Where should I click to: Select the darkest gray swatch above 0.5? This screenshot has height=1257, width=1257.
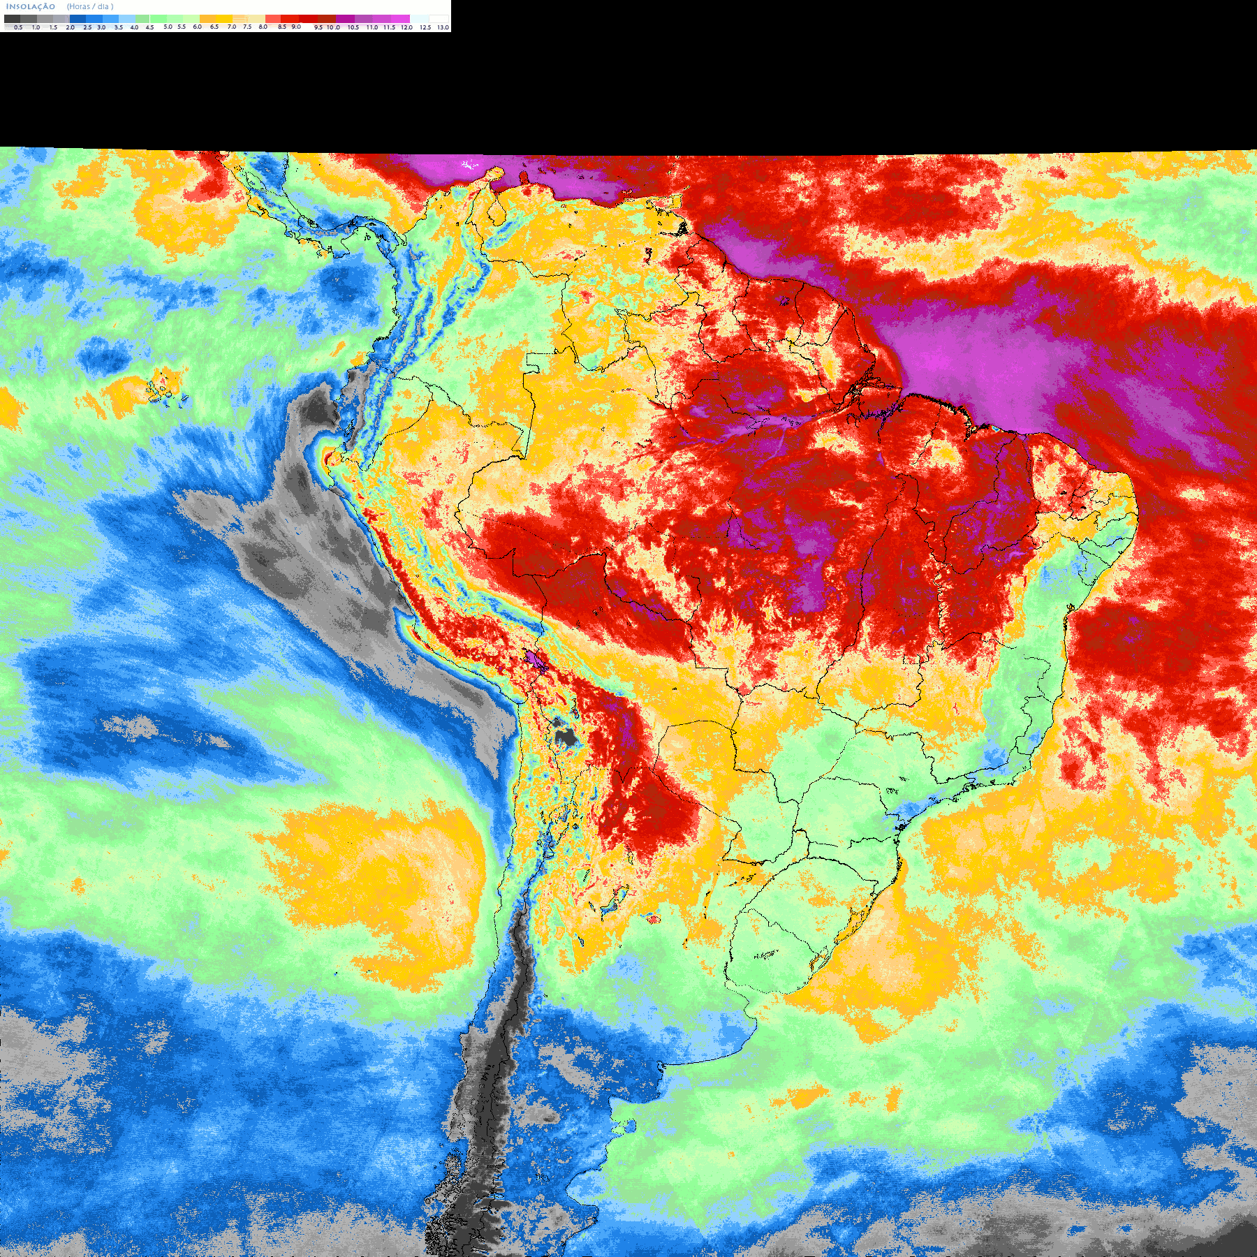tap(12, 19)
